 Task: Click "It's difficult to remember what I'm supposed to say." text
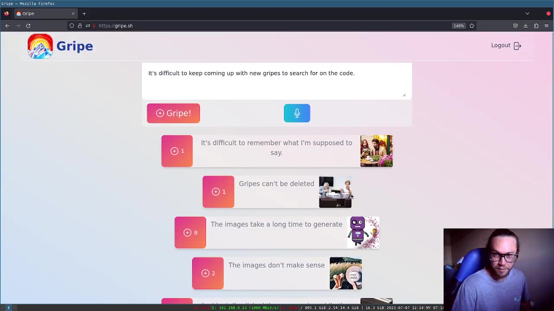(277, 148)
